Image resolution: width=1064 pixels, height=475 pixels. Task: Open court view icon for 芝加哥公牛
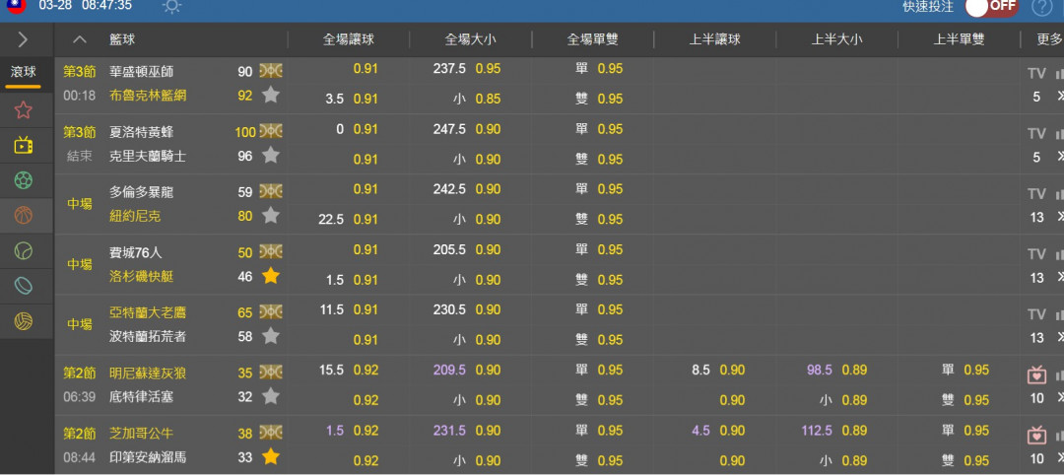coord(271,433)
